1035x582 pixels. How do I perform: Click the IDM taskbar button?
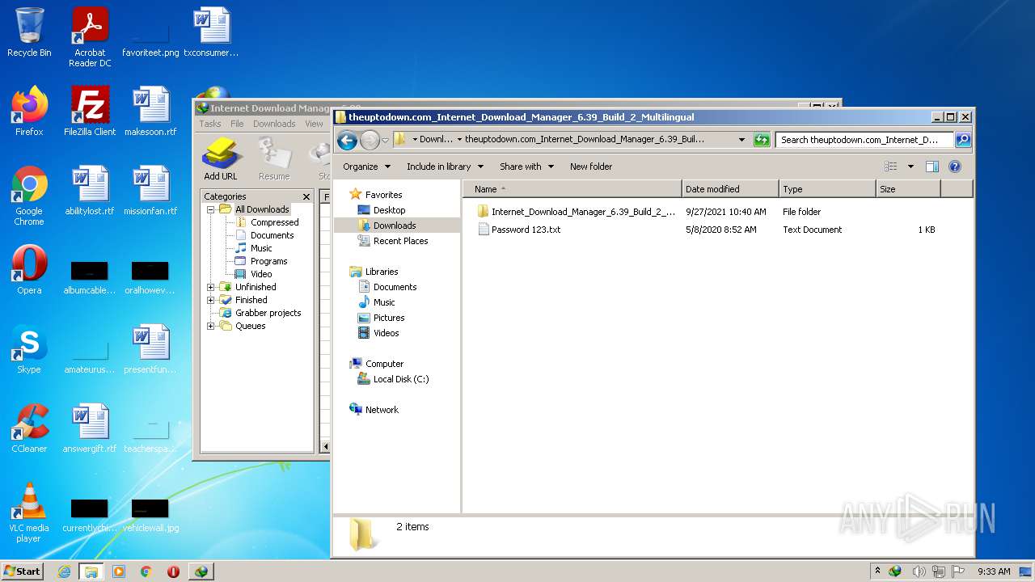pyautogui.click(x=201, y=571)
